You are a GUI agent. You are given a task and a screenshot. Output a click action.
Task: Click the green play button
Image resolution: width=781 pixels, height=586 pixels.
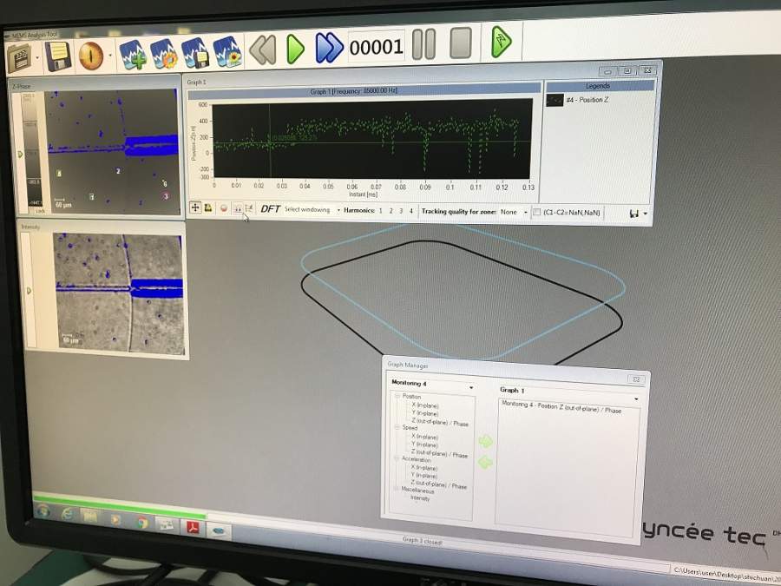pos(295,49)
